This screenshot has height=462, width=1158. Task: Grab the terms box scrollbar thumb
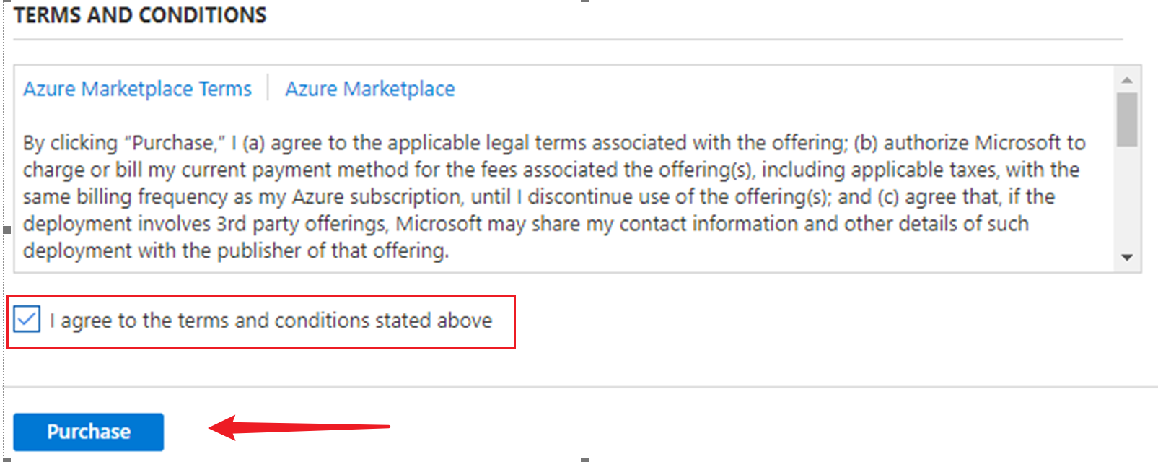[1126, 119]
